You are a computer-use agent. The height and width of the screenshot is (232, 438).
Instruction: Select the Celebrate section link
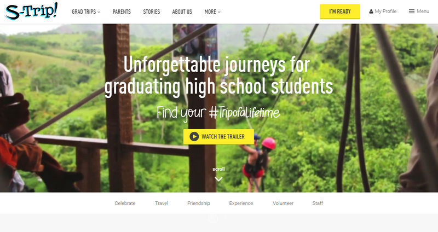(125, 203)
